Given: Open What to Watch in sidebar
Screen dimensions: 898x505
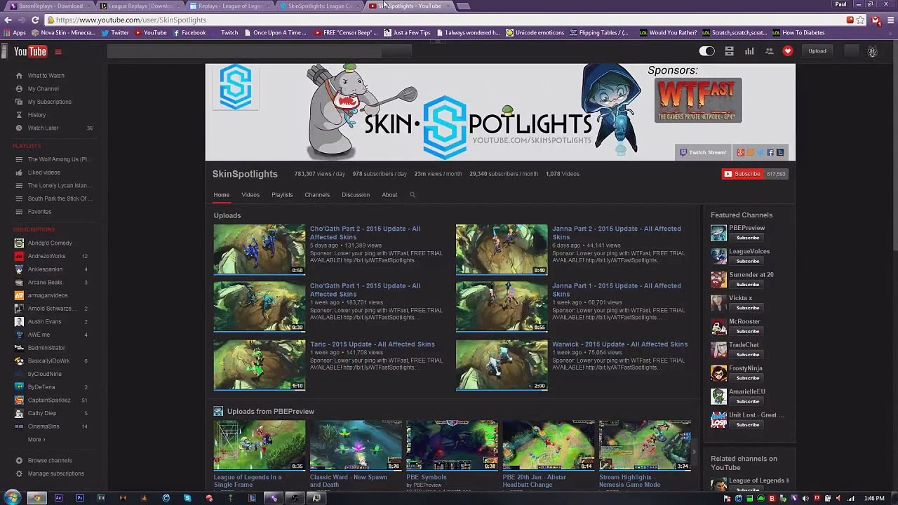Looking at the screenshot, I should (x=46, y=76).
